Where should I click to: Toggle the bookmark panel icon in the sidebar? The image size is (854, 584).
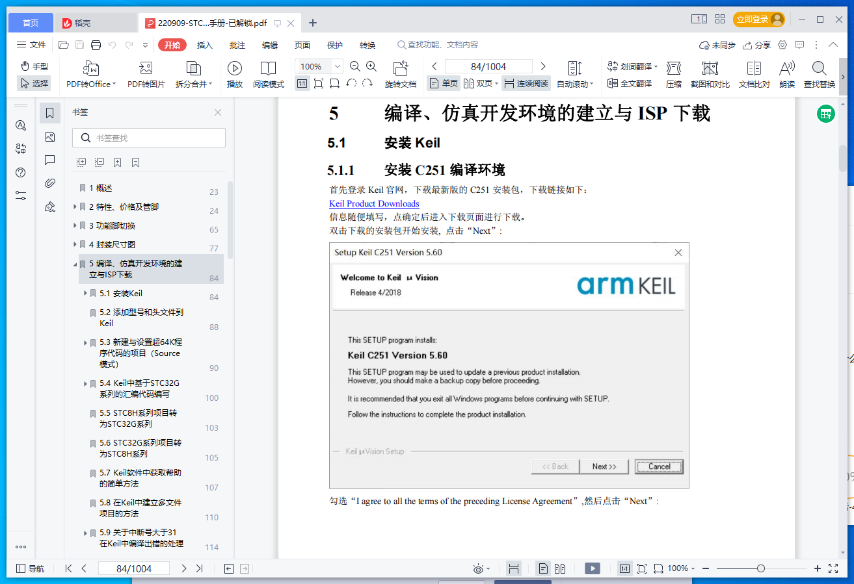pyautogui.click(x=50, y=113)
